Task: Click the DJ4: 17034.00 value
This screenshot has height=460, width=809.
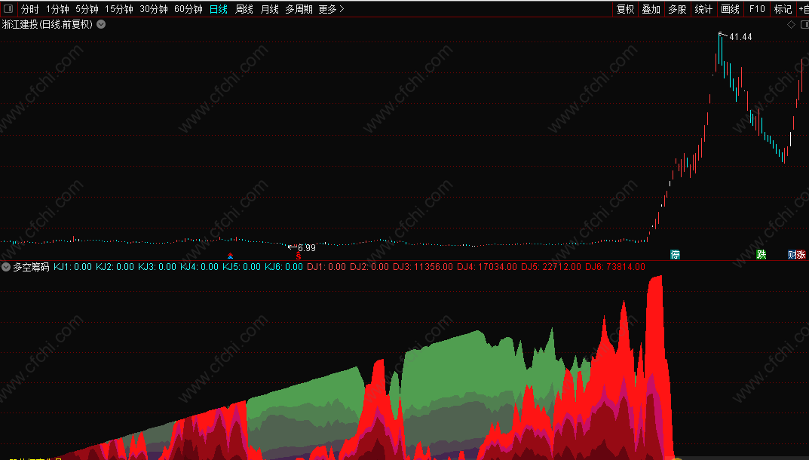Action: pyautogui.click(x=487, y=267)
